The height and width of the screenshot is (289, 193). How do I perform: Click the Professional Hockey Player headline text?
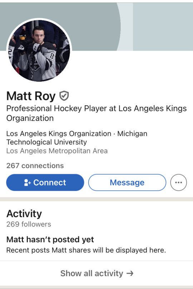pyautogui.click(x=96, y=113)
